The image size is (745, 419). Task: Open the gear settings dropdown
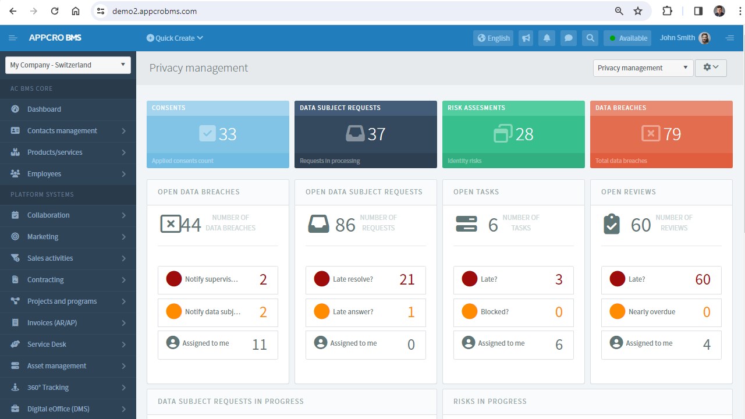711,68
